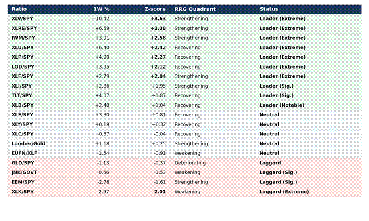Screen dimensions: 369x221
Task: Select the TLT/SPY ratio cell
Action: point(22,95)
